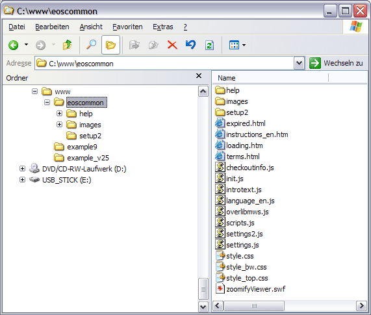Collapse the eoscommon tree node
Viewport: 371px width, 315px height.
click(47, 103)
